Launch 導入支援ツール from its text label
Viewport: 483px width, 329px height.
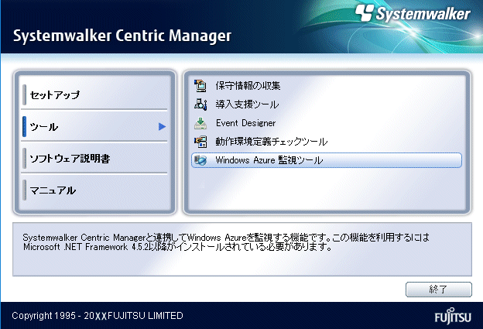point(247,104)
